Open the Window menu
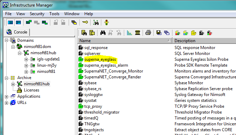This screenshot has width=236, height=135. point(72,14)
